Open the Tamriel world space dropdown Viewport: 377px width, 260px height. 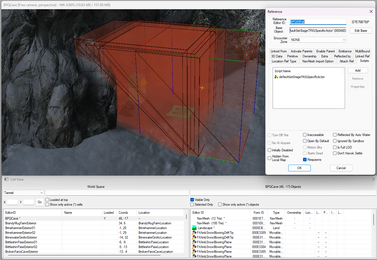[x=24, y=193]
